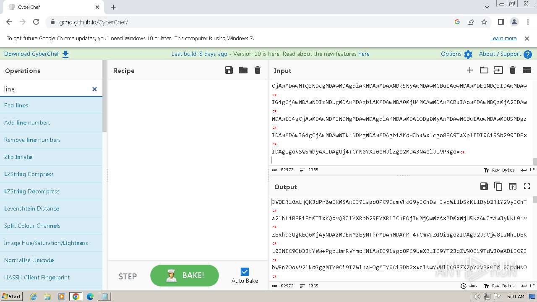This screenshot has width=537, height=302.
Task: Clear the operations search box
Action: pos(94,89)
